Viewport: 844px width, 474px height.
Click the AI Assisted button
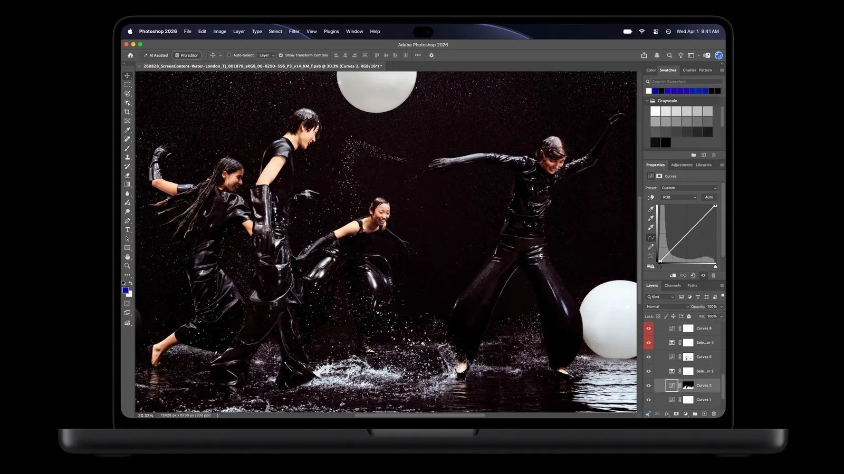[156, 55]
